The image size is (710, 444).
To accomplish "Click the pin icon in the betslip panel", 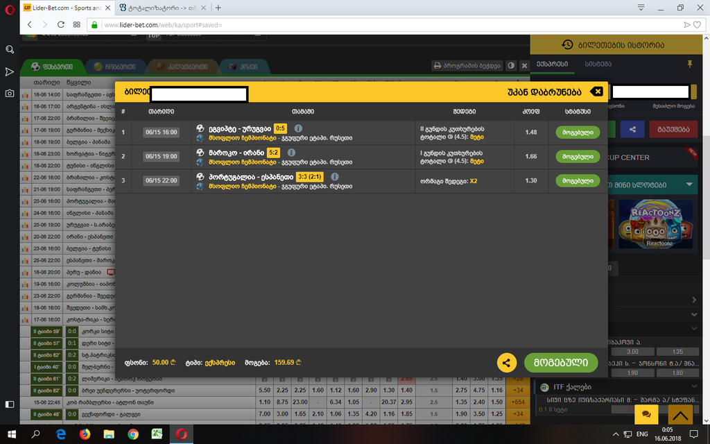I will pos(690,64).
